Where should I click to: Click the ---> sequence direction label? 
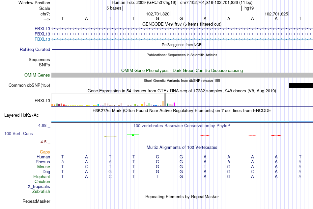[47, 19]
